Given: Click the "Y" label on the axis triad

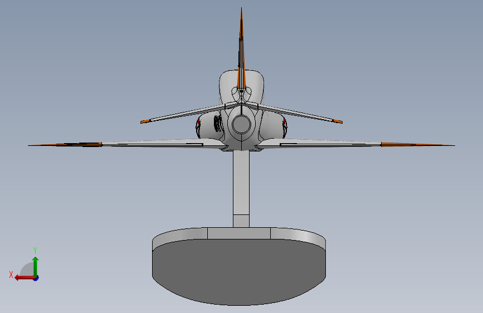Looking at the screenshot, I should pyautogui.click(x=35, y=251).
